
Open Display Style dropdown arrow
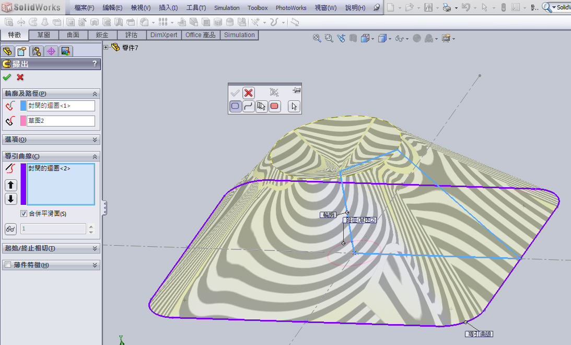tap(390, 39)
